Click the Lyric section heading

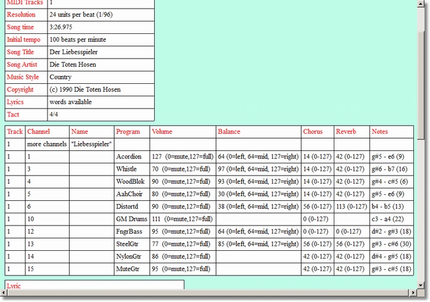pos(14,287)
